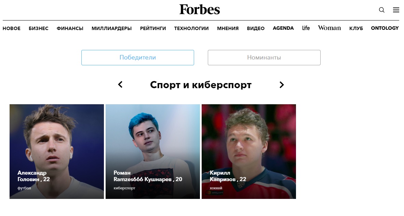Open the hamburger menu icon
The height and width of the screenshot is (216, 404).
coord(396,10)
